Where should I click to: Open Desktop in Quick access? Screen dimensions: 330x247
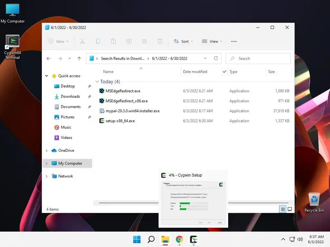tap(67, 86)
